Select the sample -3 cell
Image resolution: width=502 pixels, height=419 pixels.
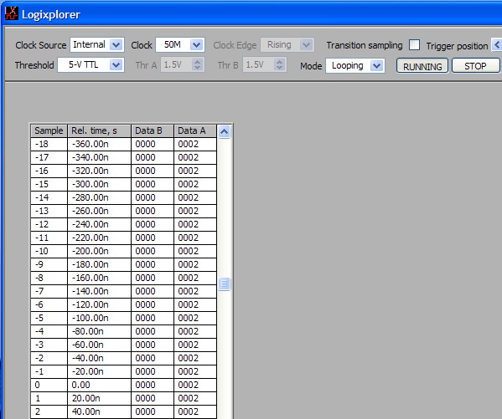point(49,345)
